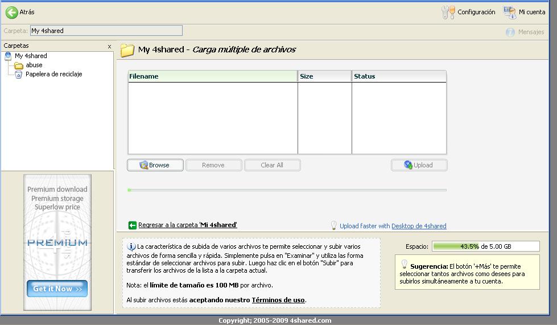This screenshot has width=557, height=325.
Task: Select My 4shared in the folder tree
Action: coord(31,56)
